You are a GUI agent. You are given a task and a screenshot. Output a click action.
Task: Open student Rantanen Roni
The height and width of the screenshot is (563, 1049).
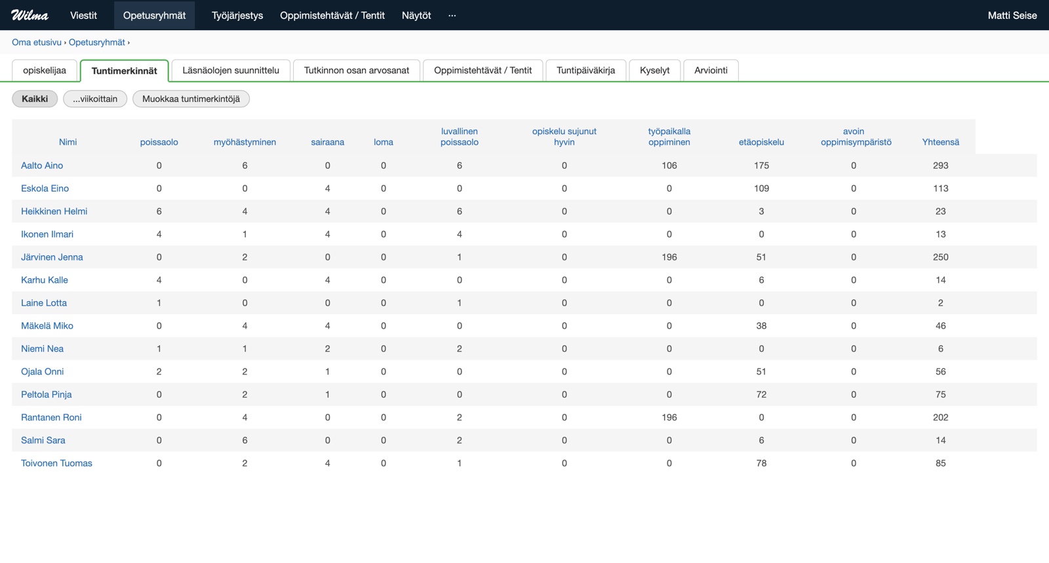tap(51, 418)
